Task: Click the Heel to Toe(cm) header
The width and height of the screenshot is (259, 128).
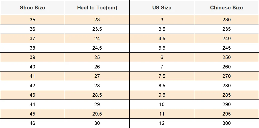Action: (97, 8)
